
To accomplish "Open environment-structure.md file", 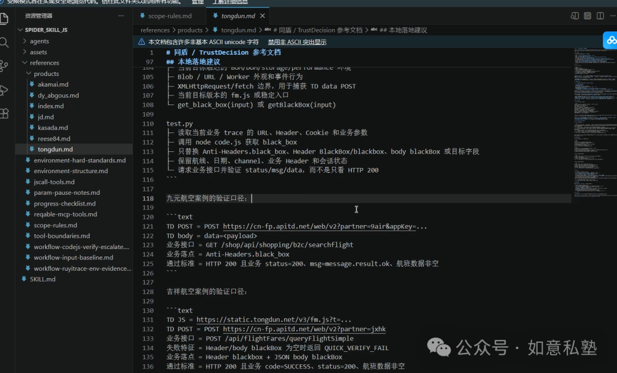I will coord(71,171).
